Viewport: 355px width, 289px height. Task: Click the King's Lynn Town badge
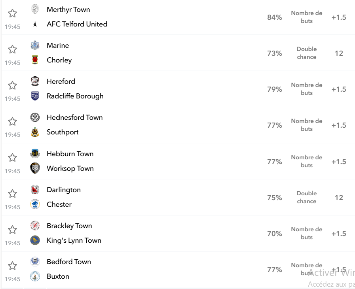[35, 240]
